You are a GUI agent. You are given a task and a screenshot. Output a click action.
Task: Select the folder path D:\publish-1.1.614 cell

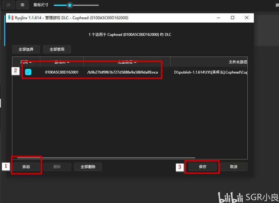point(211,72)
